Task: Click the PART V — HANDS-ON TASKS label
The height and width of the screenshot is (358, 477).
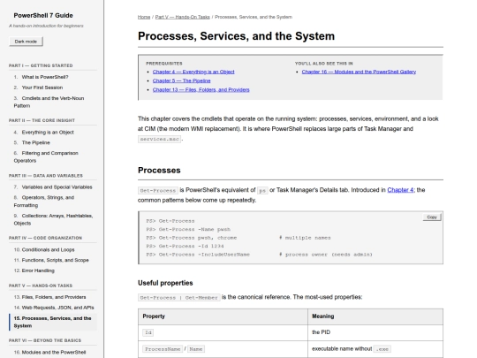Action: [41, 286]
